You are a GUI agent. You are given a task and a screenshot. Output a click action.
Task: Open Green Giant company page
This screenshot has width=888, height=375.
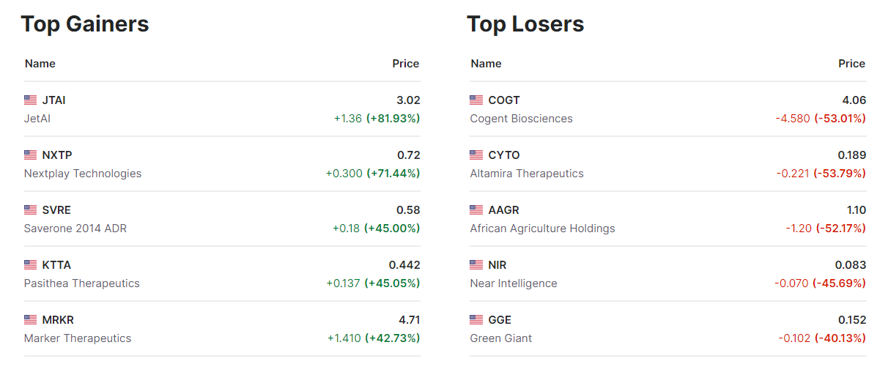(x=501, y=338)
